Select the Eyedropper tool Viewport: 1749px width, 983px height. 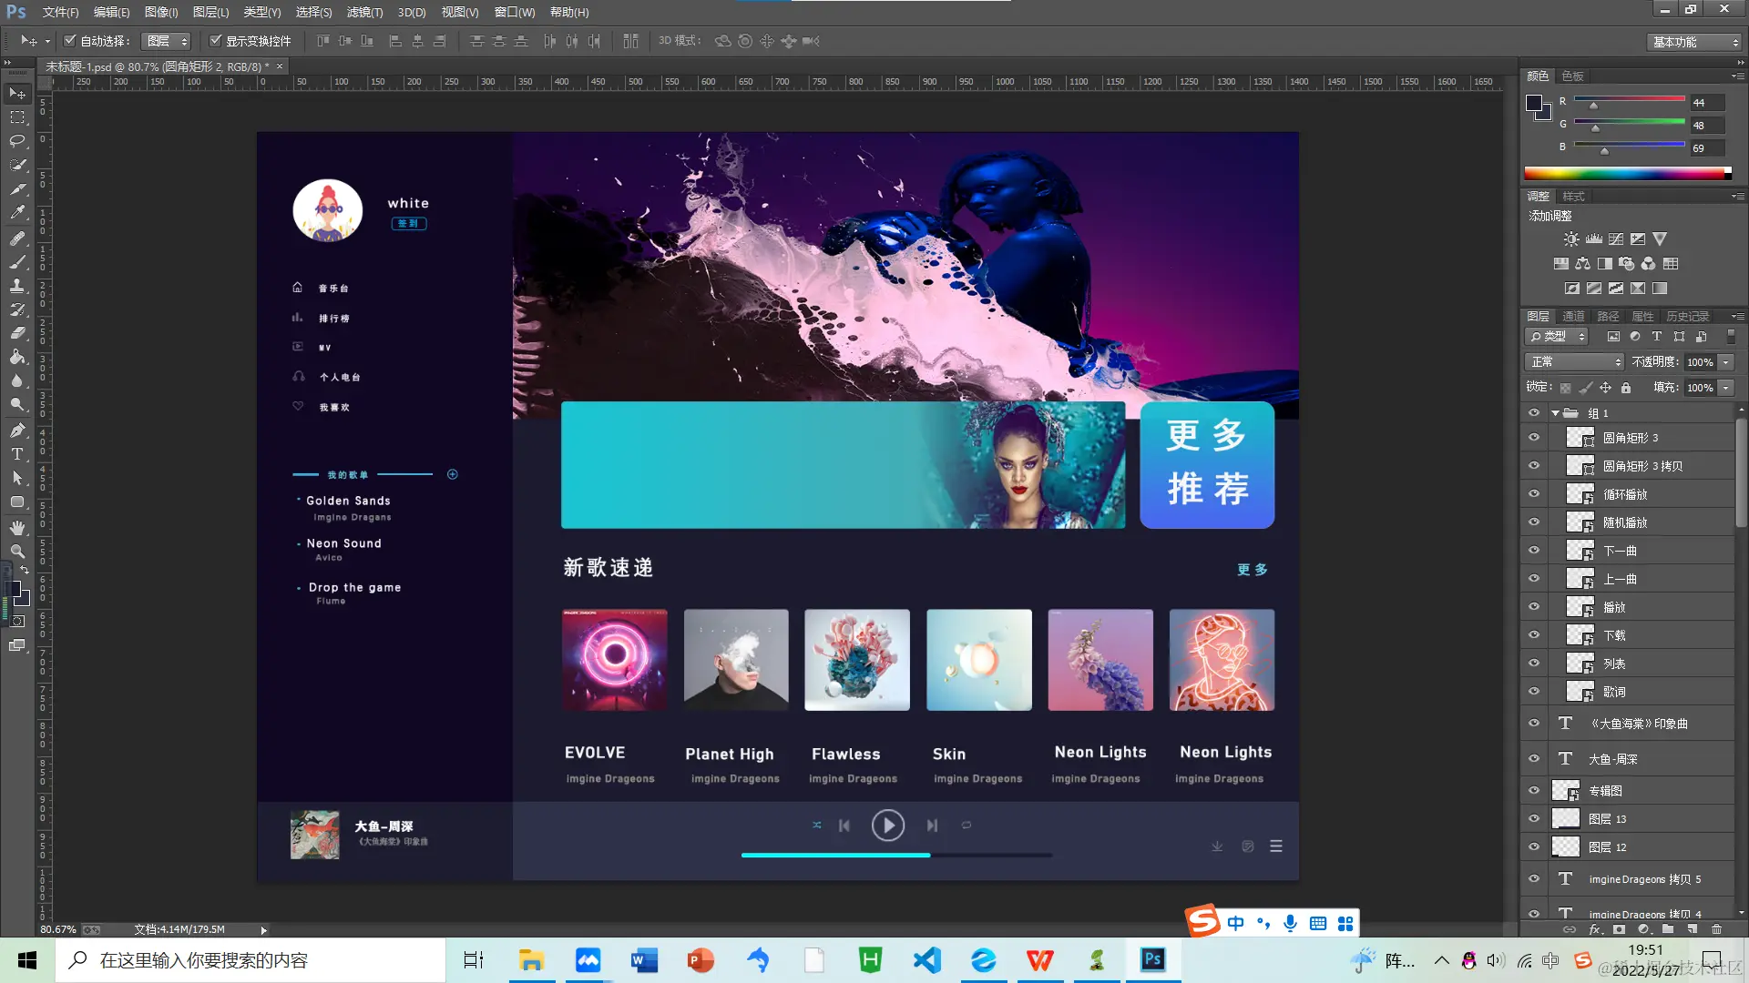pyautogui.click(x=17, y=213)
